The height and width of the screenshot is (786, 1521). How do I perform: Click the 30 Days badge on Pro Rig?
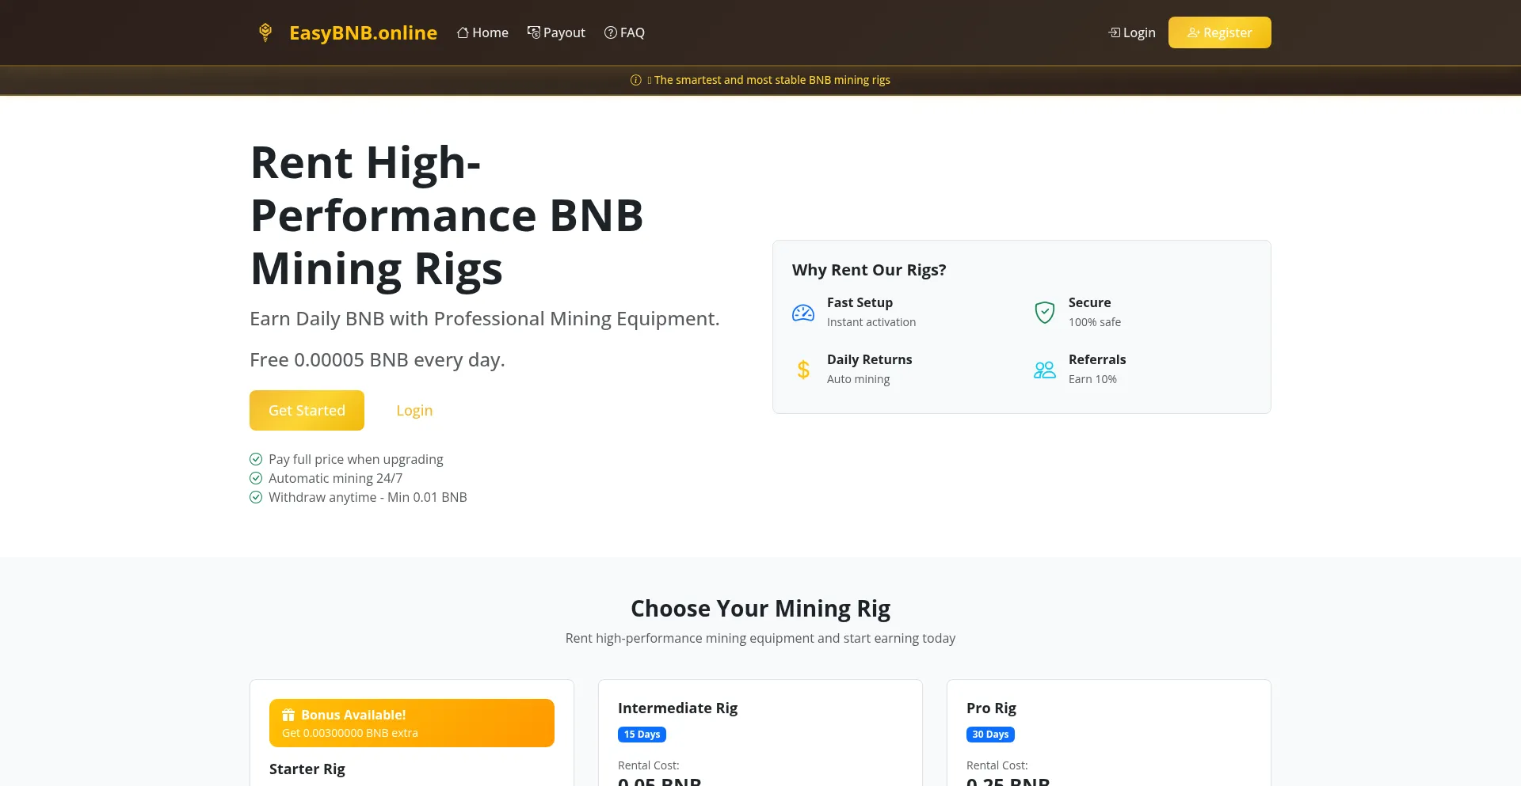point(990,735)
